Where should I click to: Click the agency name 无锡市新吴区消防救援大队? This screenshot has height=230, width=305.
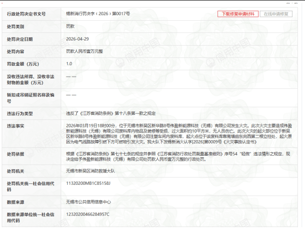tap(90, 171)
